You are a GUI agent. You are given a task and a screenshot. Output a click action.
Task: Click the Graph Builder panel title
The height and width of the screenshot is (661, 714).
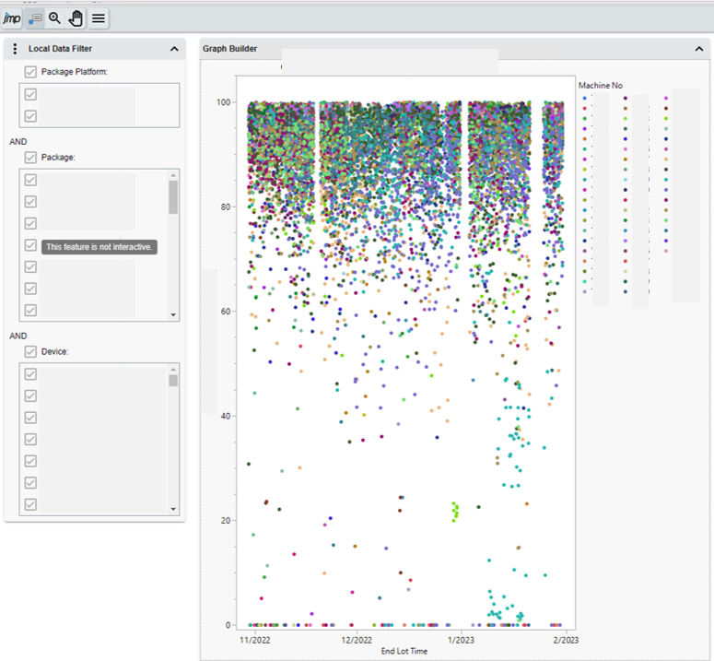(230, 48)
